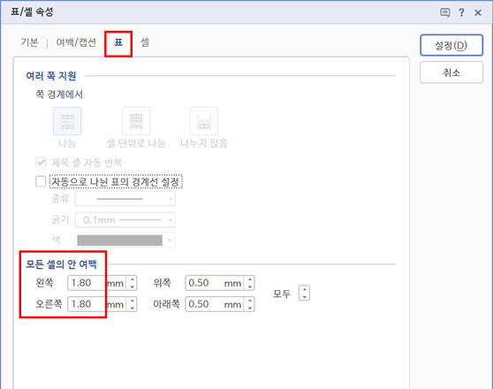Open the 굵기 line thickness dropdown
Viewport: 493px width, 389px height.
pyautogui.click(x=125, y=220)
